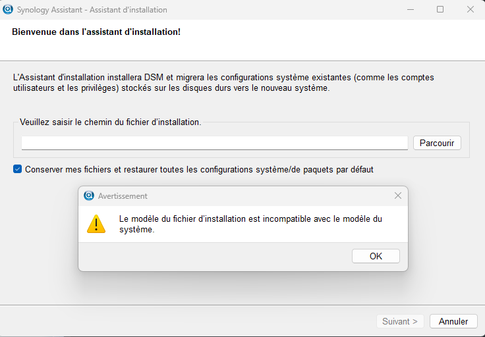Close the Avertissement dialog with X
The width and height of the screenshot is (485, 337).
pyautogui.click(x=397, y=195)
